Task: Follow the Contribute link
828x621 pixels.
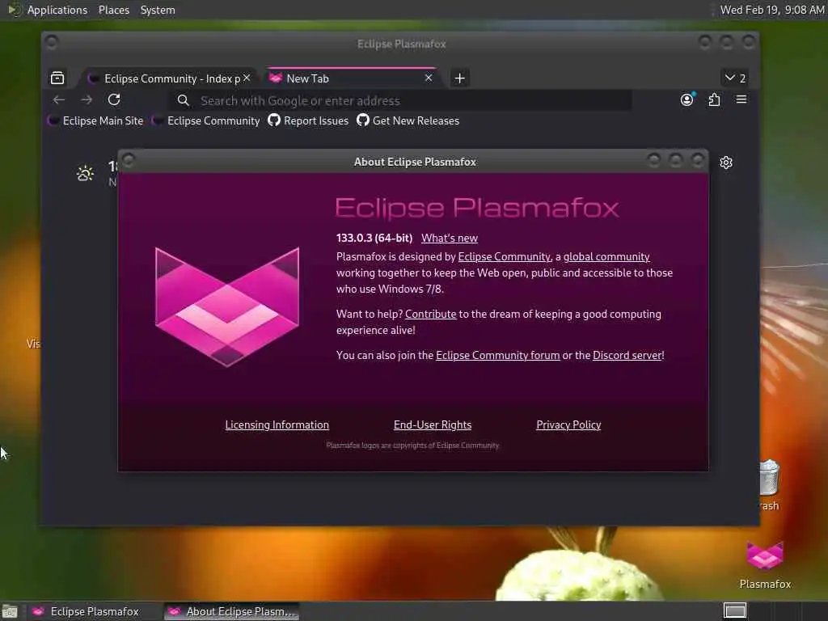Action: pos(430,315)
